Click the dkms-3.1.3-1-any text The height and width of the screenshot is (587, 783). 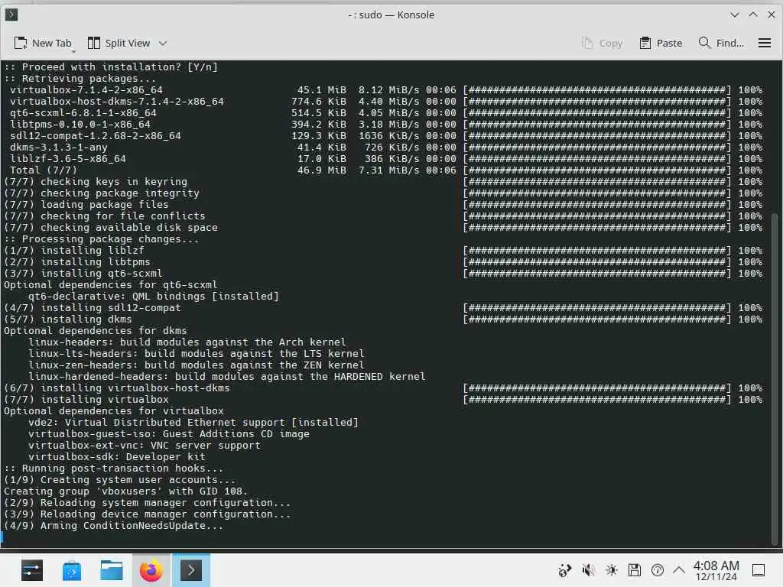click(58, 148)
